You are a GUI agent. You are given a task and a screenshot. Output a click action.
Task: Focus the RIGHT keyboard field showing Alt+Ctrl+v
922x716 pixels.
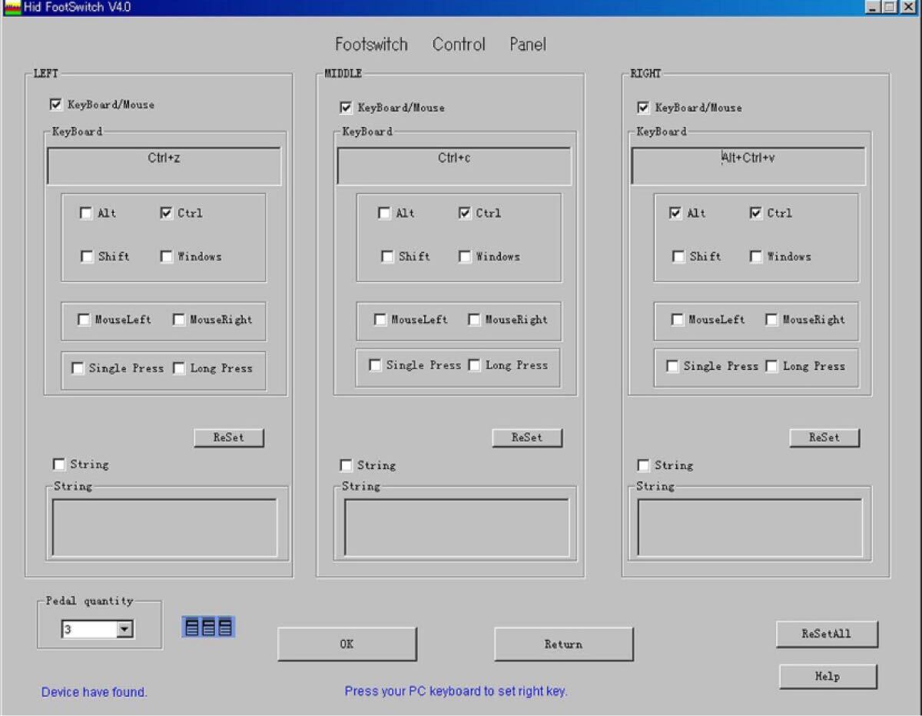coord(748,165)
